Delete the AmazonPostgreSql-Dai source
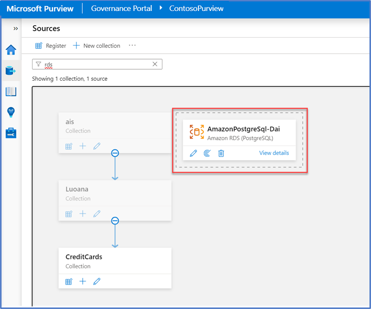The width and height of the screenshot is (371, 309). 221,153
